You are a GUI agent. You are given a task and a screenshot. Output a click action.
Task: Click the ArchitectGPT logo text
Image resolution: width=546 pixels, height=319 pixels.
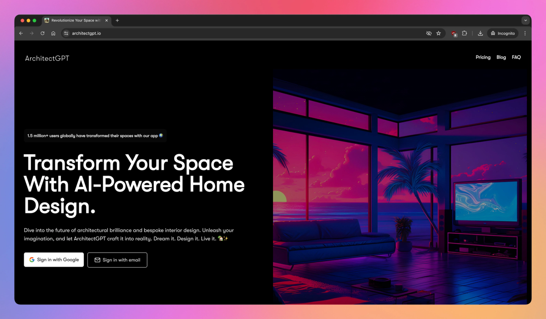click(47, 58)
